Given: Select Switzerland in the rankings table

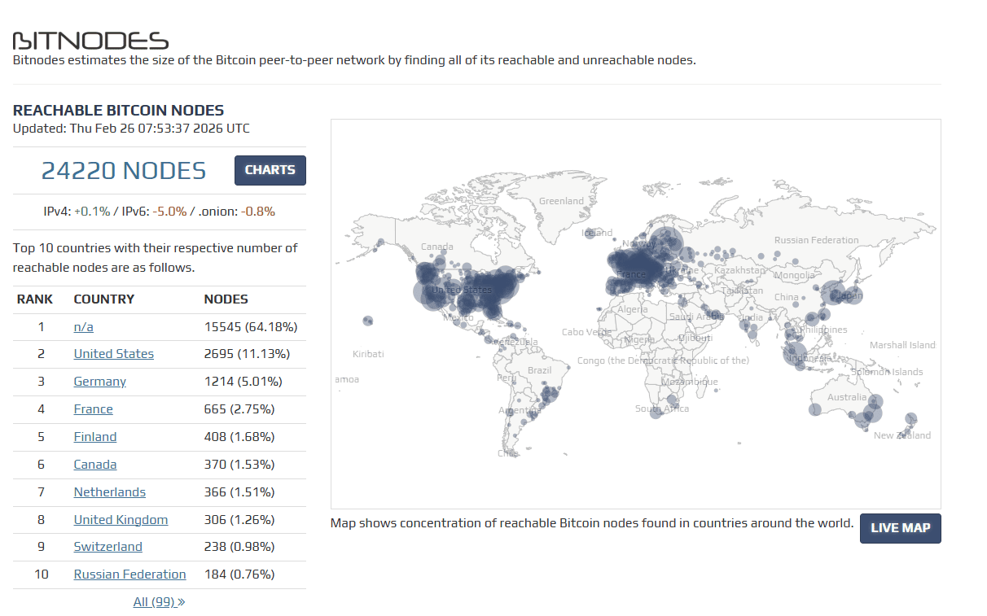Looking at the screenshot, I should pyautogui.click(x=107, y=546).
